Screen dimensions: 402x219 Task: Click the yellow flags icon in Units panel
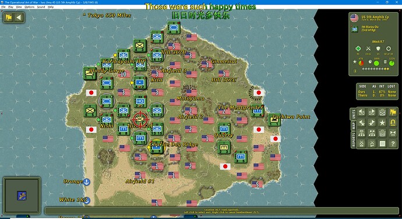pos(393,112)
